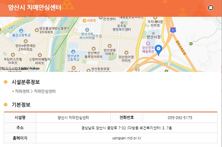This screenshot has width=222, height=147.
Task: Click the 양산e편한세상 2차아파트 icon
Action: (x=26, y=41)
